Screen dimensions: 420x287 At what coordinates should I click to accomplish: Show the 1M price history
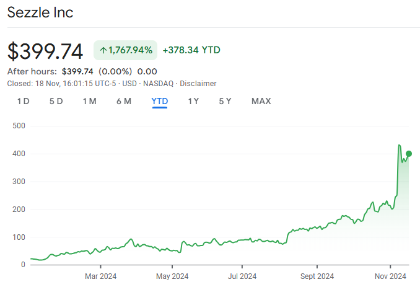coord(89,101)
